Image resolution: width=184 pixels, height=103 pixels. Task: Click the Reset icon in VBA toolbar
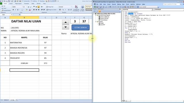point(123,7)
